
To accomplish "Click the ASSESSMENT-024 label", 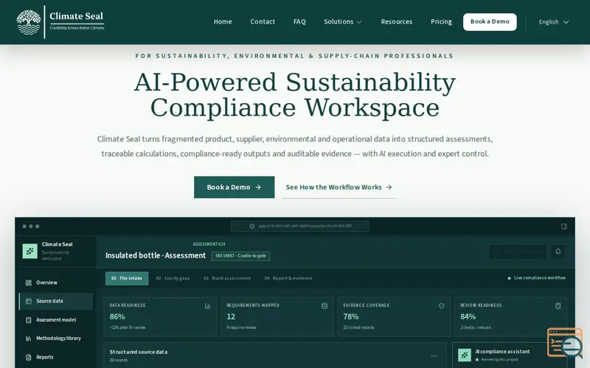I will point(209,244).
